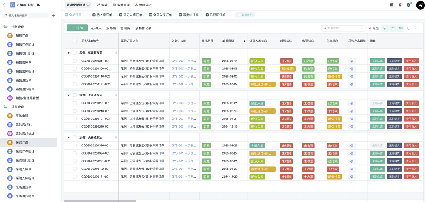This screenshot has height=202, width=425.
Task: Click the back arrow beside 进销存-业财一体
Action: 4,5
